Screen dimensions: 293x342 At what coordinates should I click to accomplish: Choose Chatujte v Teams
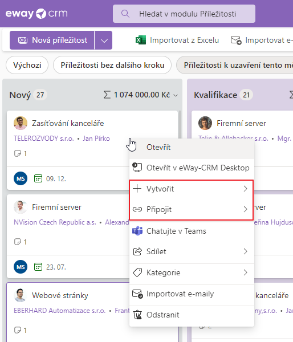coord(192,231)
